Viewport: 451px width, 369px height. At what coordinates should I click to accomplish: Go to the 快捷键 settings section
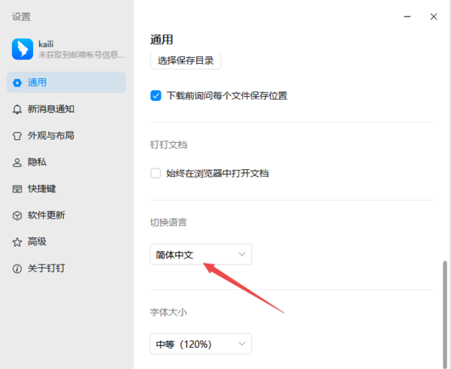coord(42,189)
